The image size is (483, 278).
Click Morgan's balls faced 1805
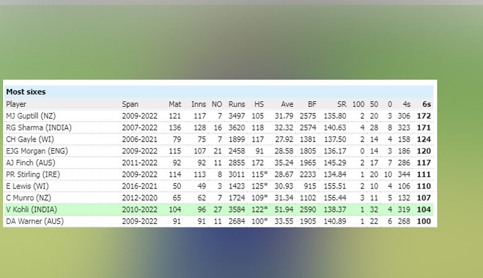coord(308,151)
